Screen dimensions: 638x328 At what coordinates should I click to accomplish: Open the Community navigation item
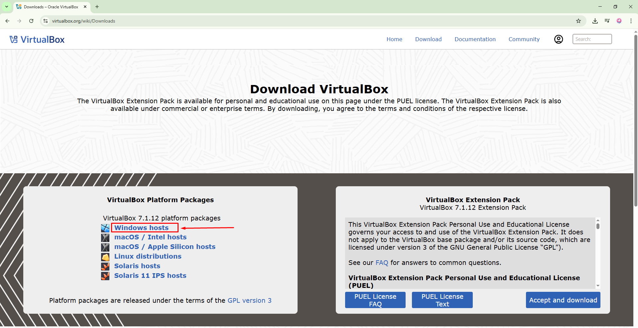[x=524, y=39]
